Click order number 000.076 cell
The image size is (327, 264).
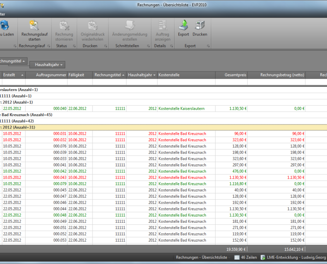[x=46, y=146]
